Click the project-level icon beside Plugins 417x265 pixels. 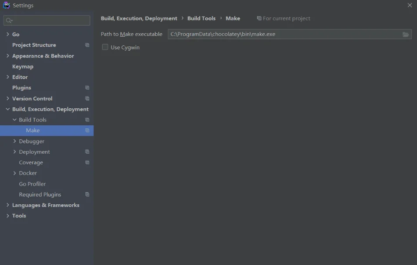87,88
